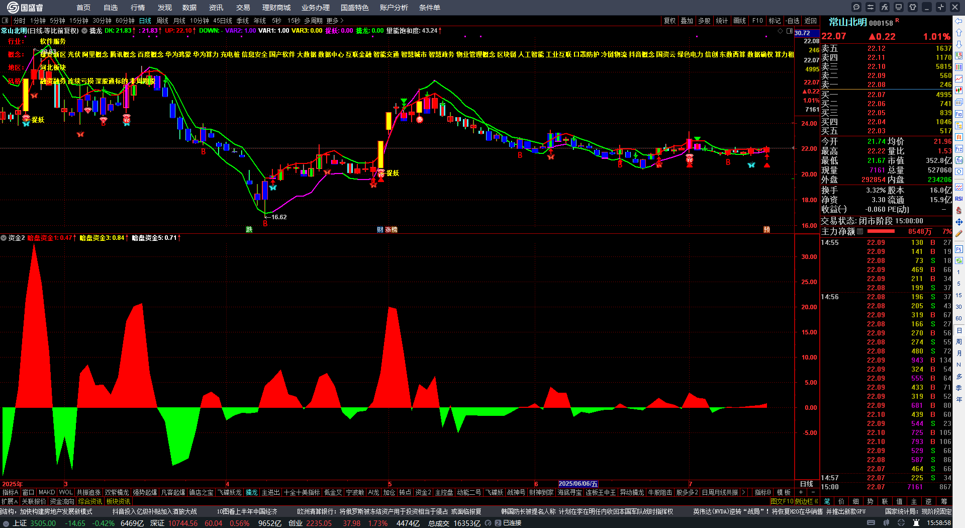Click the diamond icon above price axis
The image size is (965, 528).
pos(780,31)
